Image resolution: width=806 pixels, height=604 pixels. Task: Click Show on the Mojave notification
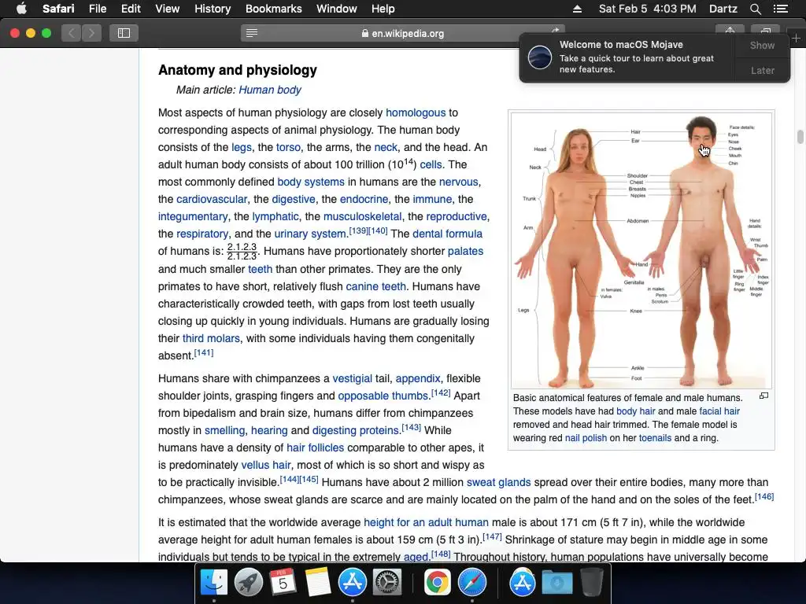[762, 45]
